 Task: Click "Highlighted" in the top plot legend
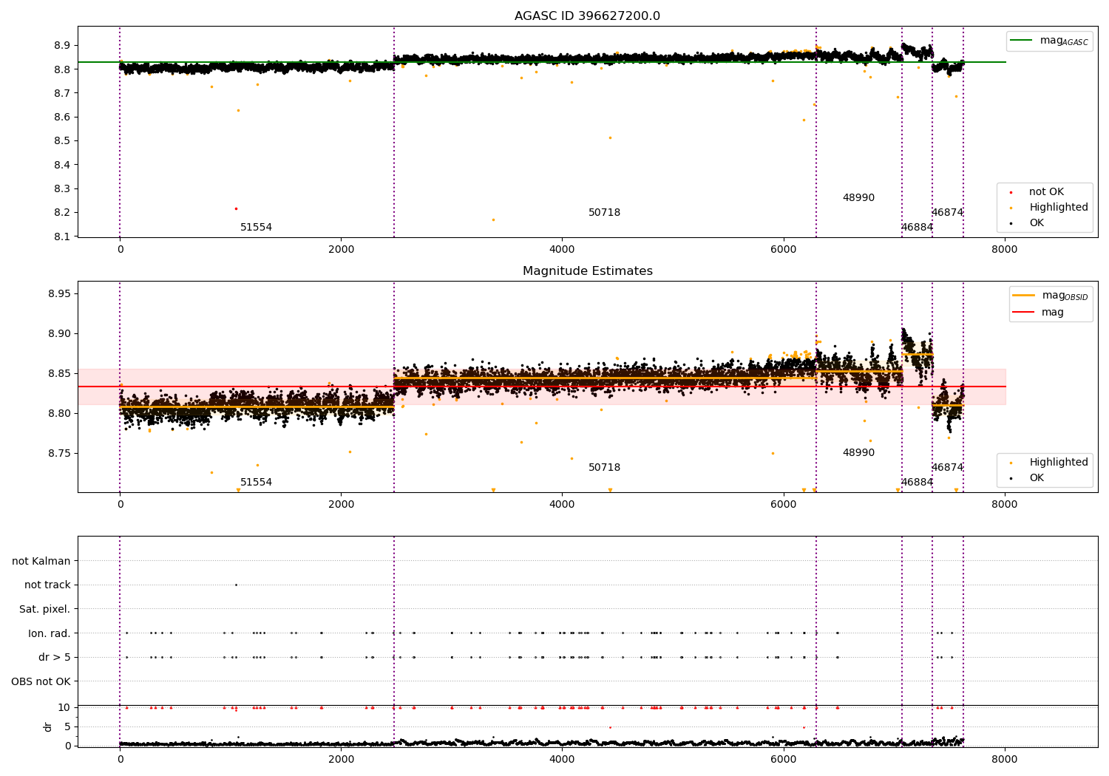pyautogui.click(x=1059, y=208)
